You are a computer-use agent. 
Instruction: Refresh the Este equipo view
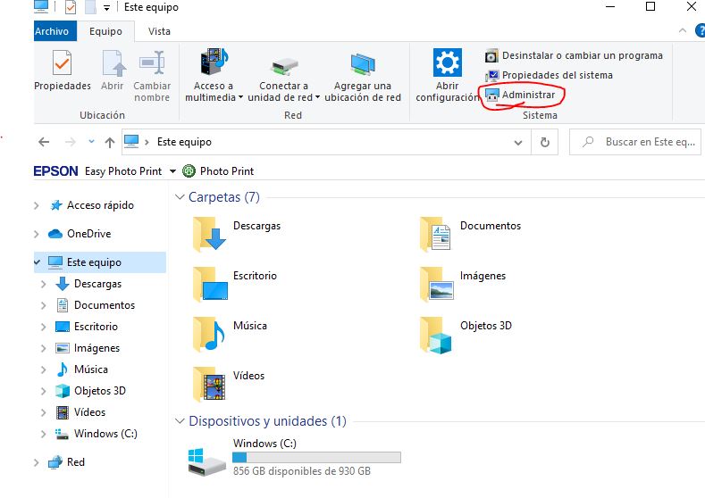click(x=544, y=143)
